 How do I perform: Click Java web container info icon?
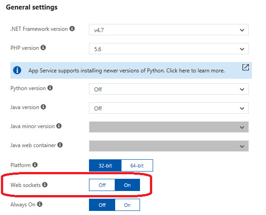tap(60, 145)
